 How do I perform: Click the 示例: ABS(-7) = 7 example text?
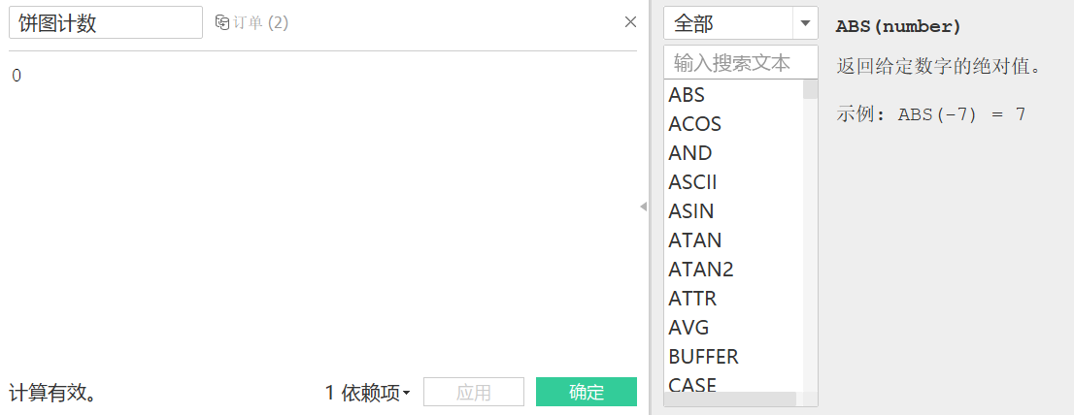931,114
